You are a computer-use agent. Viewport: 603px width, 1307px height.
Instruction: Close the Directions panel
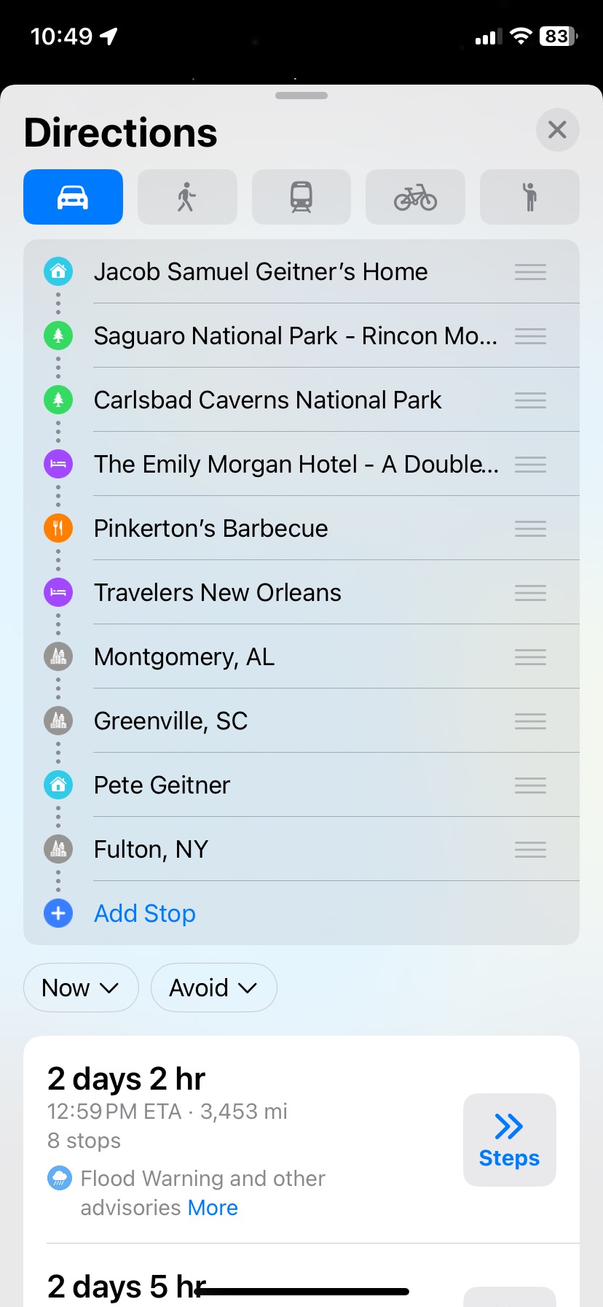pos(558,130)
